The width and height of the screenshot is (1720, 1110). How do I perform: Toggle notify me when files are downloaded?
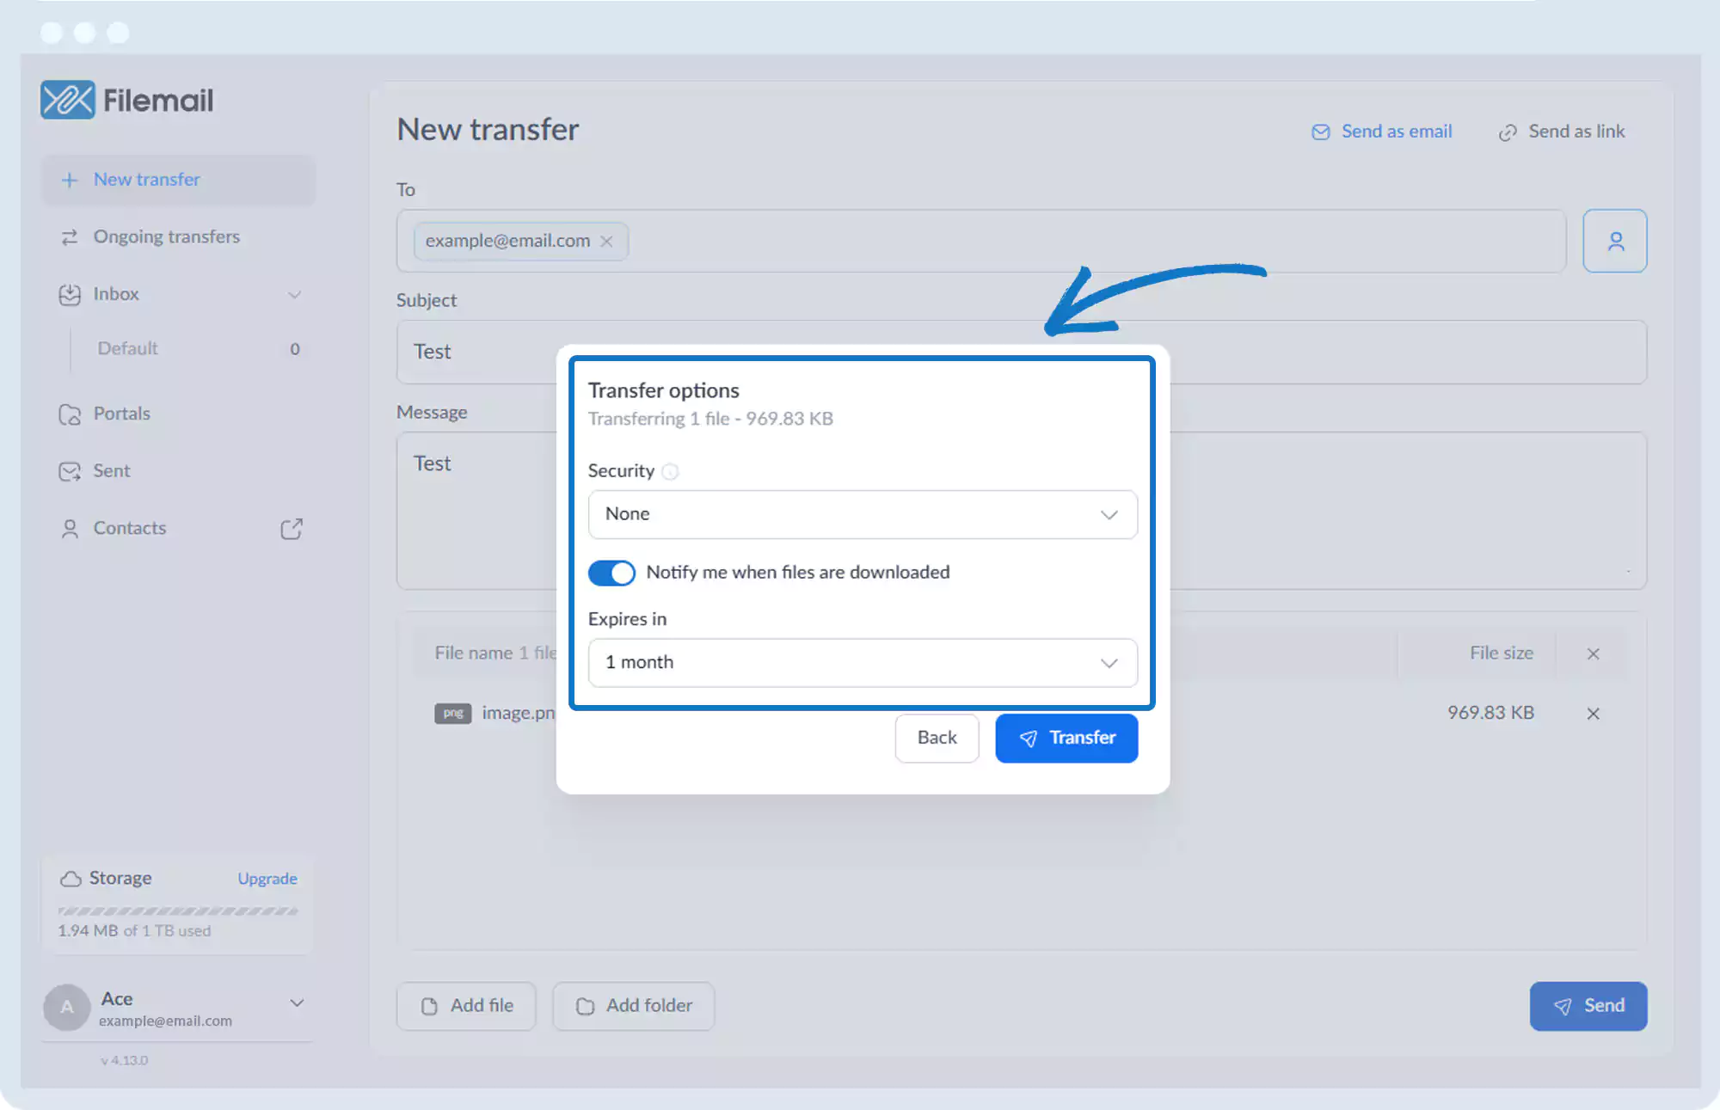[x=611, y=573]
